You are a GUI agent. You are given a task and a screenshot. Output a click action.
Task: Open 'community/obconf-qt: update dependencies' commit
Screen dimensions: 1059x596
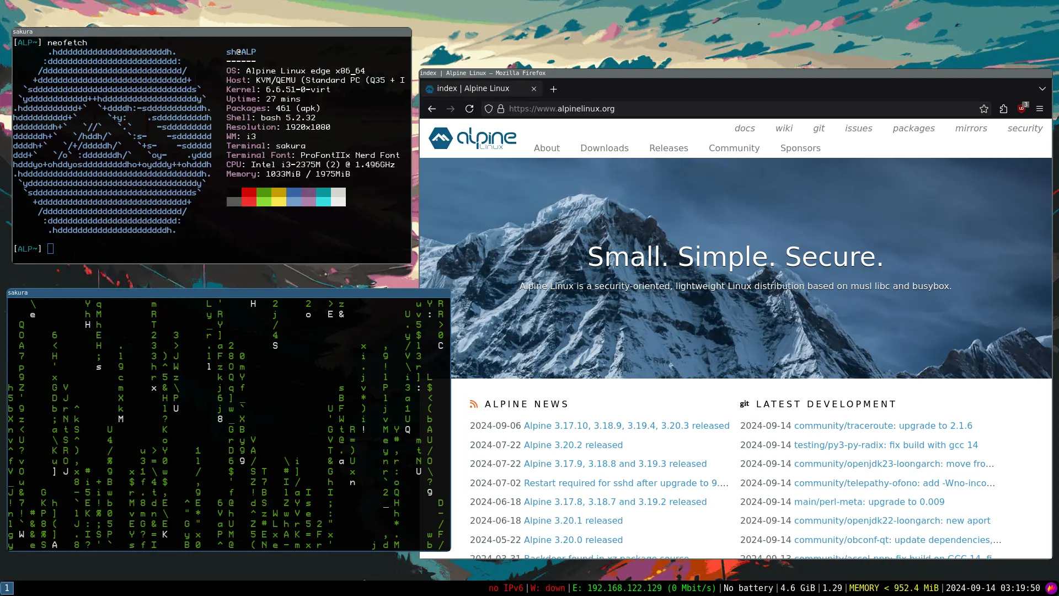pos(897,540)
